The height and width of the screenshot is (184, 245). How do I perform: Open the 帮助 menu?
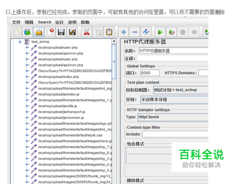click(x=85, y=22)
